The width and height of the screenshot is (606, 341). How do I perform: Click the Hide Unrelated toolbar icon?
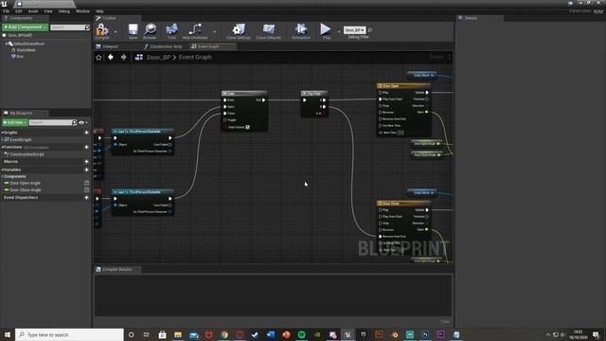tap(195, 31)
